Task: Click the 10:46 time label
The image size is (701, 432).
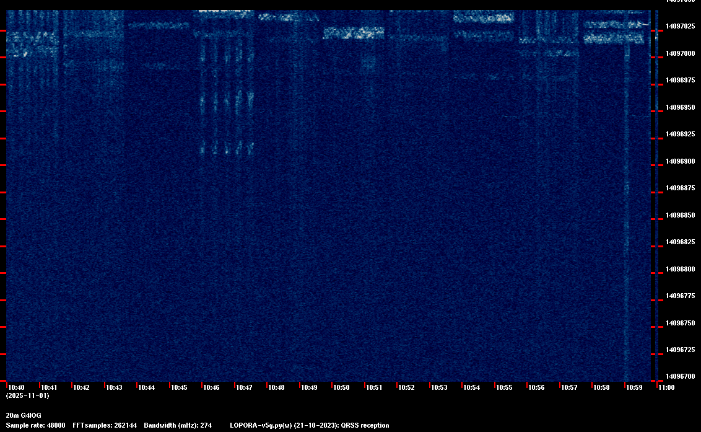Action: coord(211,387)
